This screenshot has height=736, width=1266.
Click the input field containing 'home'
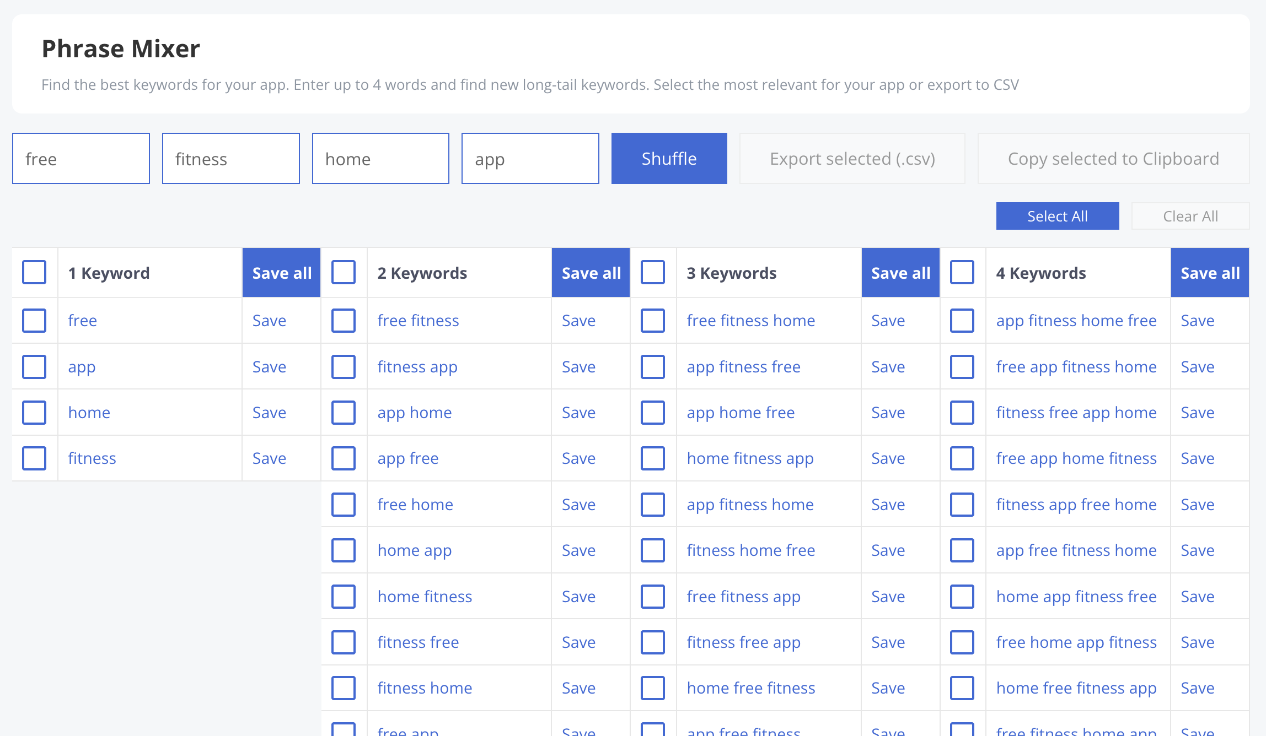[x=380, y=159]
